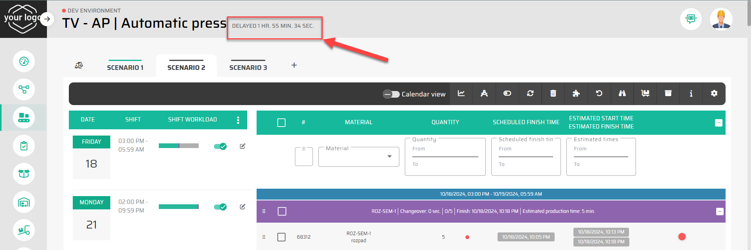The width and height of the screenshot is (751, 250).
Task: Open shift workload three-dot menu
Action: click(238, 120)
